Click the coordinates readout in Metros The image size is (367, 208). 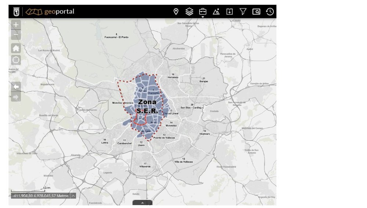click(x=40, y=196)
